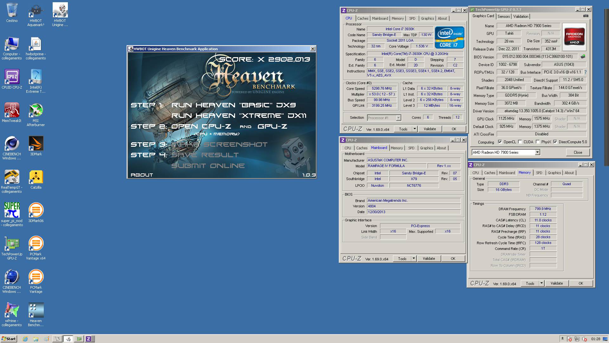Open Caches tab in top CPU-Z window
The image size is (609, 343).
pos(363,18)
